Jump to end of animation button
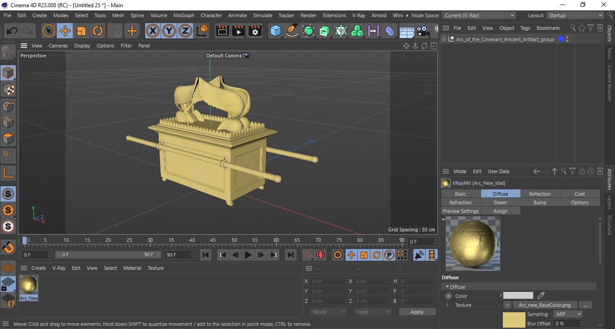Image resolution: width=615 pixels, height=329 pixels. click(291, 255)
